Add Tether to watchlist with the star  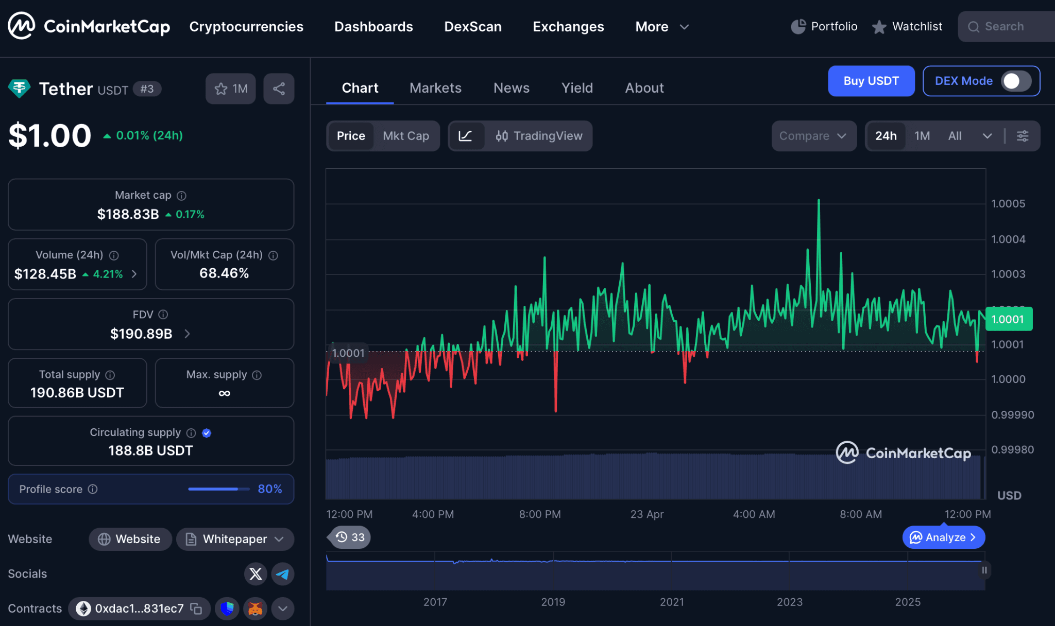tap(221, 89)
